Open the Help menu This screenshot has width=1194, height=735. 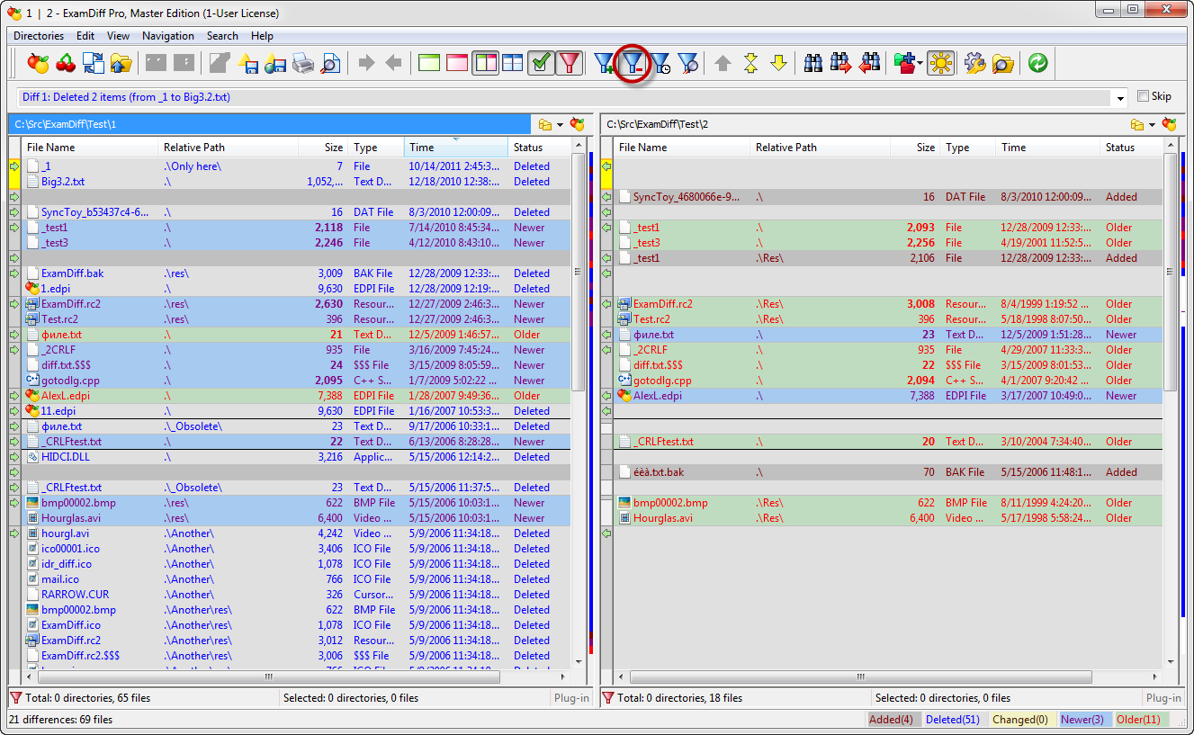click(x=262, y=36)
